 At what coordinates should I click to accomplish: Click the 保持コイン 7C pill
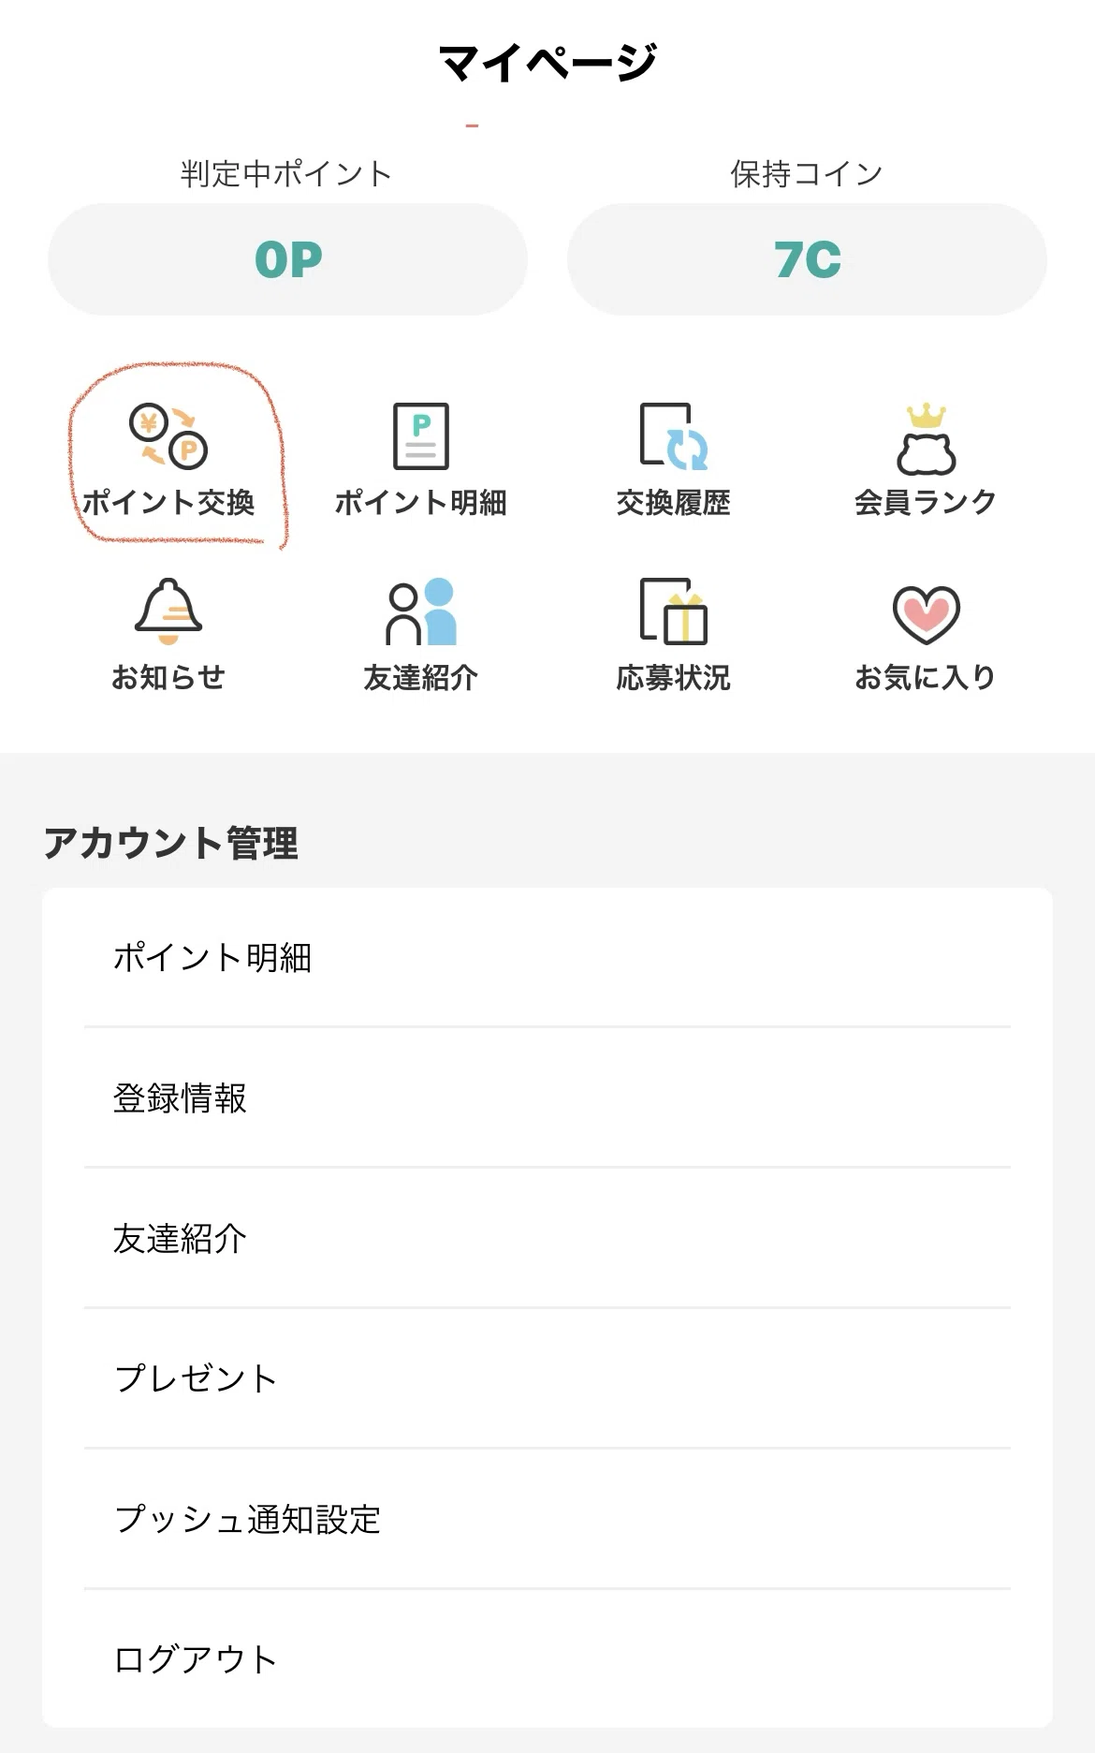[x=807, y=259]
